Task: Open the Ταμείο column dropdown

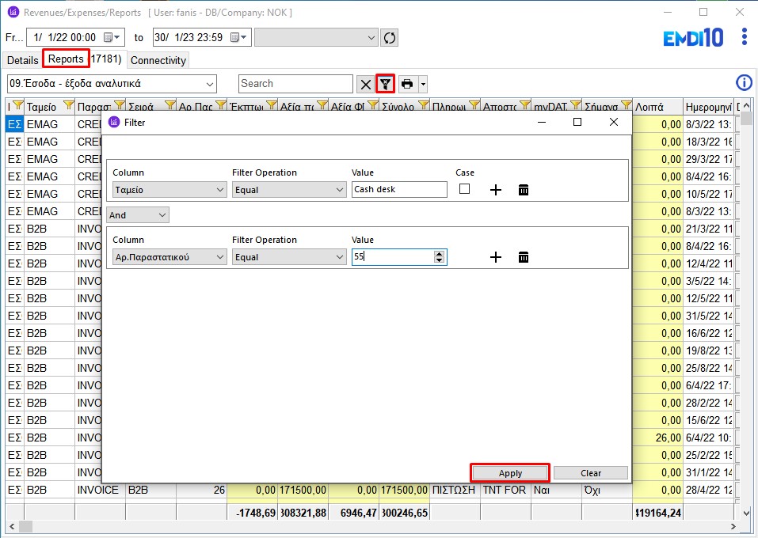Action: pos(170,190)
